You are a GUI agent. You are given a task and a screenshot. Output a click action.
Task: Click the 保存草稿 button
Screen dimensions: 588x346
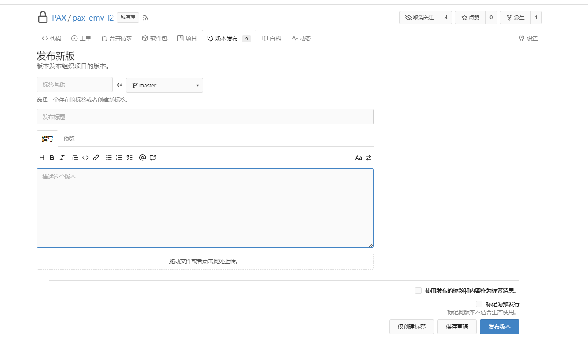pyautogui.click(x=457, y=327)
